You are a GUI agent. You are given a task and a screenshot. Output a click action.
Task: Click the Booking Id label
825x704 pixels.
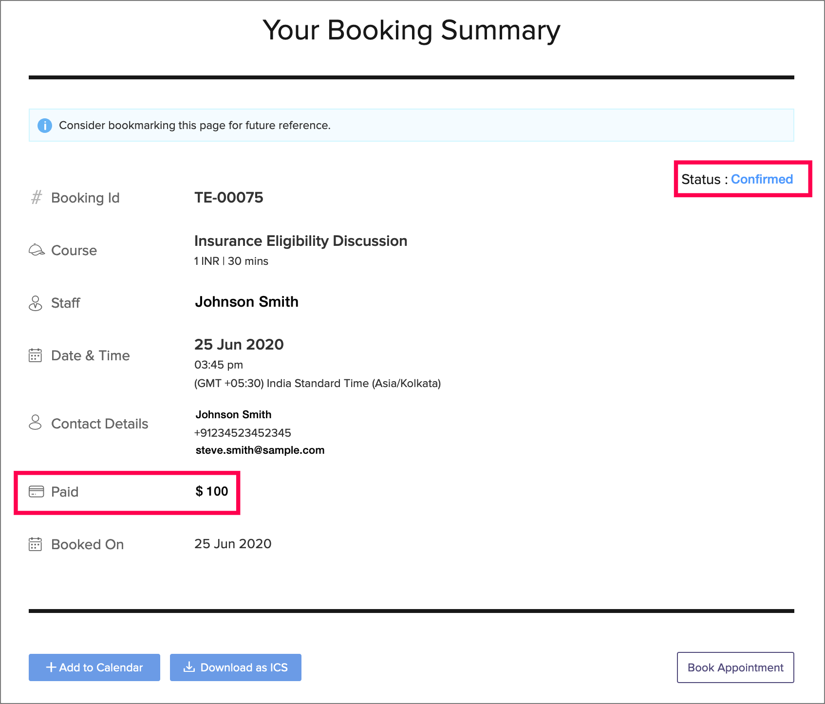pos(85,198)
